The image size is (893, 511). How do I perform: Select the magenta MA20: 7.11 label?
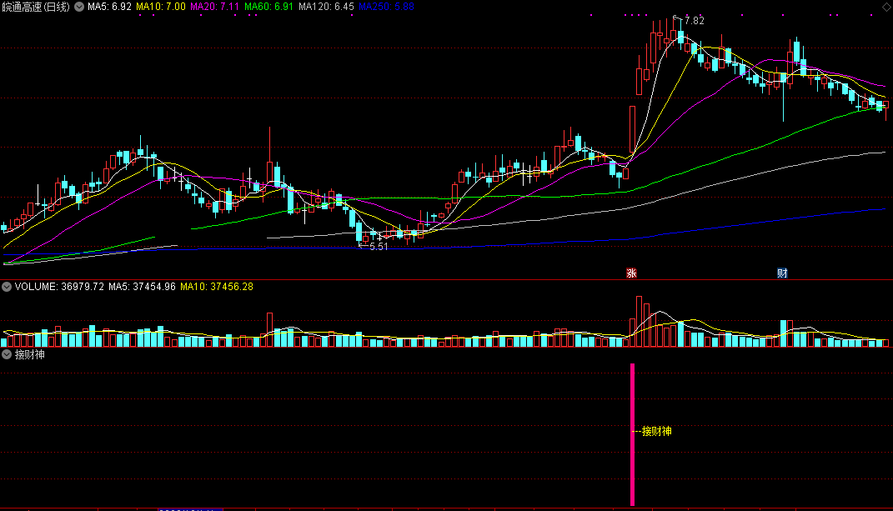(215, 7)
